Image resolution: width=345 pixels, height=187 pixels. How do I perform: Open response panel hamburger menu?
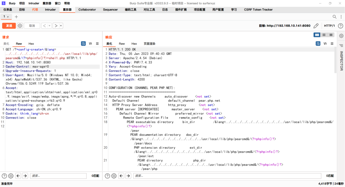[x=332, y=43]
